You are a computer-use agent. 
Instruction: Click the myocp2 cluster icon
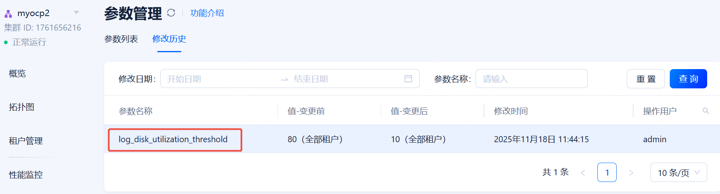pyautogui.click(x=8, y=14)
